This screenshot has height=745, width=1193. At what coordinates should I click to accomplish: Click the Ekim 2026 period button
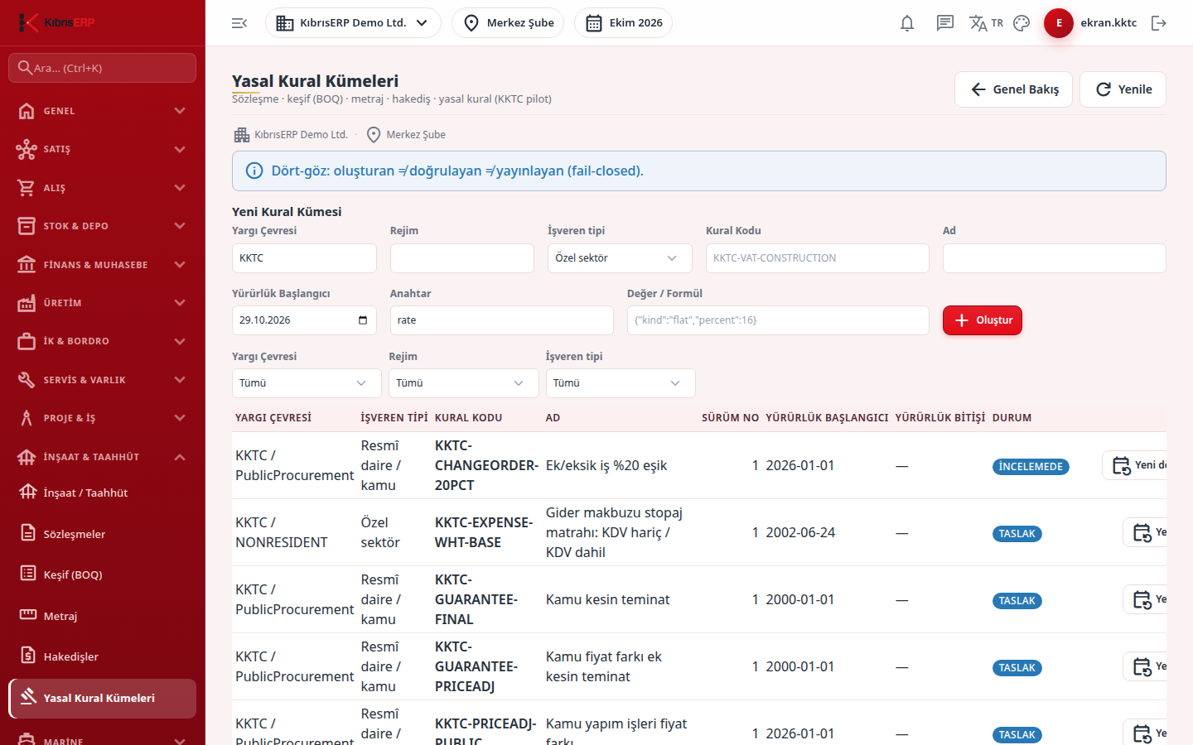coord(623,23)
